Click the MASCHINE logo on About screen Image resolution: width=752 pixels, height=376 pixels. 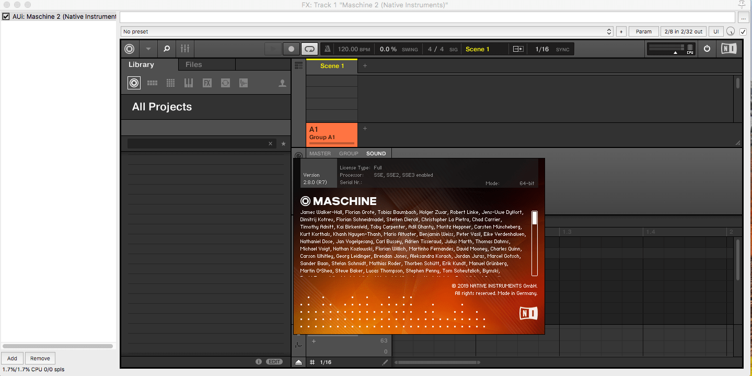click(338, 201)
